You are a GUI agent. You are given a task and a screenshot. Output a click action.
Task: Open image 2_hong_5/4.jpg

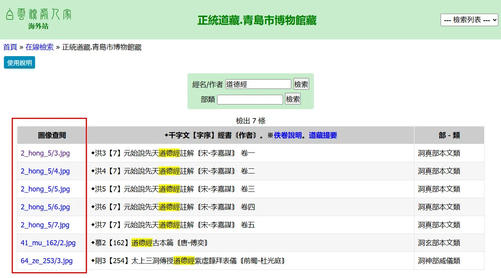pos(45,171)
